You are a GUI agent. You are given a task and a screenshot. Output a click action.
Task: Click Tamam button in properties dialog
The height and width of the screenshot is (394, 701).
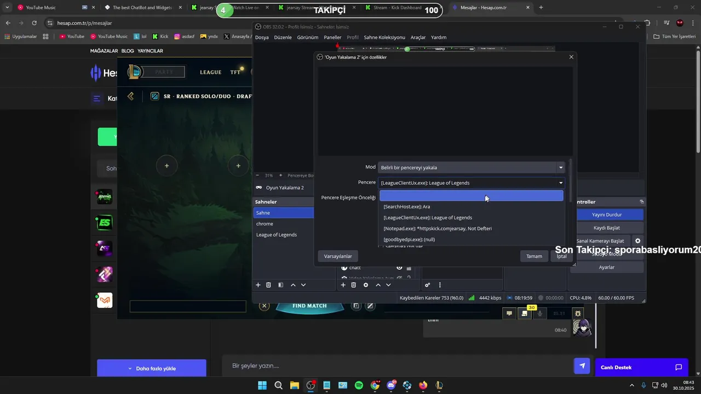pyautogui.click(x=534, y=256)
